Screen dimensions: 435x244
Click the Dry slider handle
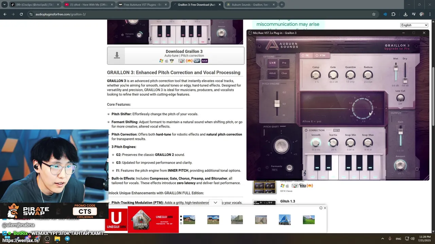tap(405, 80)
